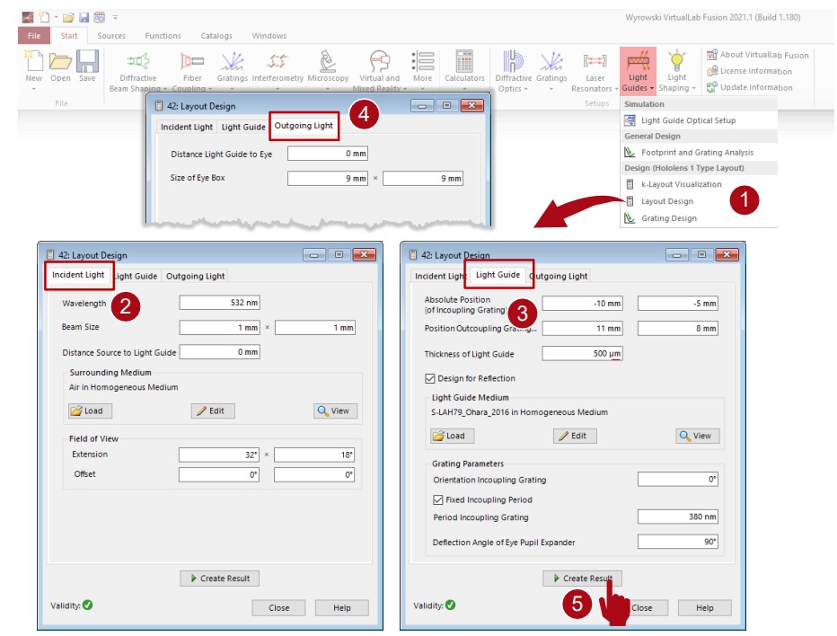Switch to the Functions ribbon tab
Viewport: 837px width, 636px height.
coord(163,36)
